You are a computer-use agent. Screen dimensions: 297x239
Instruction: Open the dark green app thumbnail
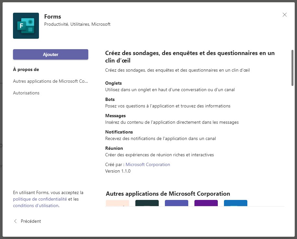(x=147, y=203)
